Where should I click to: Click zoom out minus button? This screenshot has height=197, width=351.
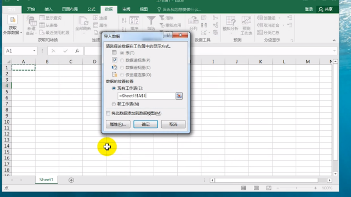coord(278,188)
